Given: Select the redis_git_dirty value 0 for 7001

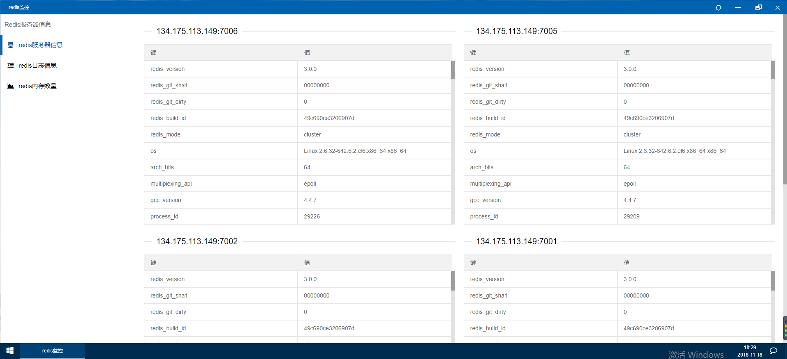Looking at the screenshot, I should click(x=625, y=312).
